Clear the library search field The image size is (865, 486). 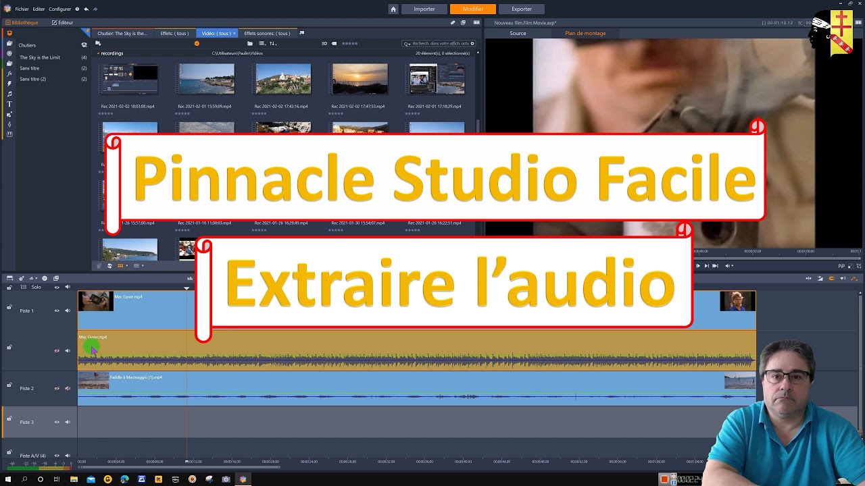point(472,43)
